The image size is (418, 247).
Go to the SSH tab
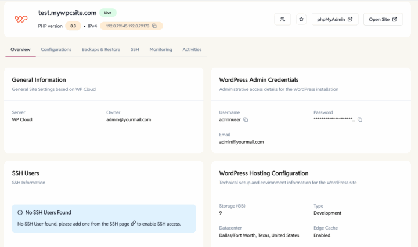coord(135,49)
